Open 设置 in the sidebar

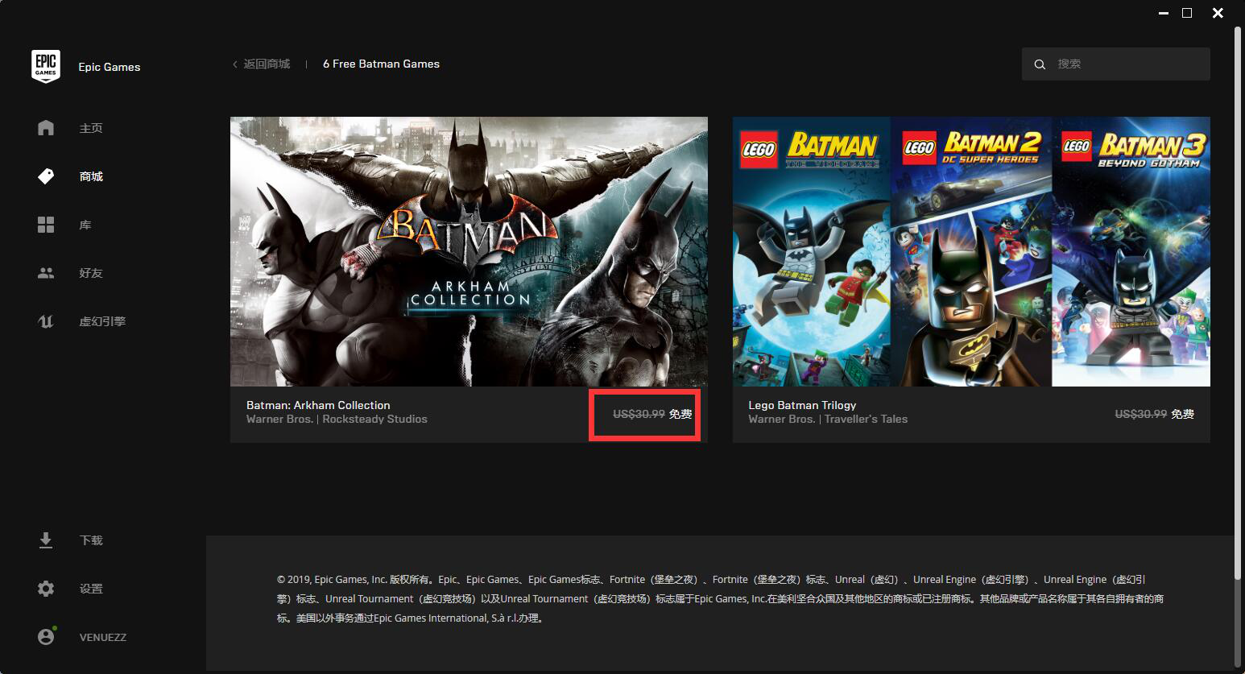point(91,589)
